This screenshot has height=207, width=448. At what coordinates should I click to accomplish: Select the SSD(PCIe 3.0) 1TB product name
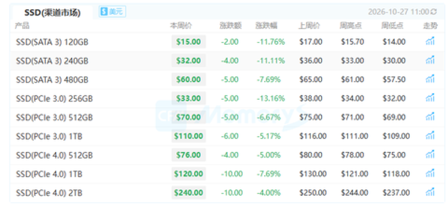click(x=49, y=136)
